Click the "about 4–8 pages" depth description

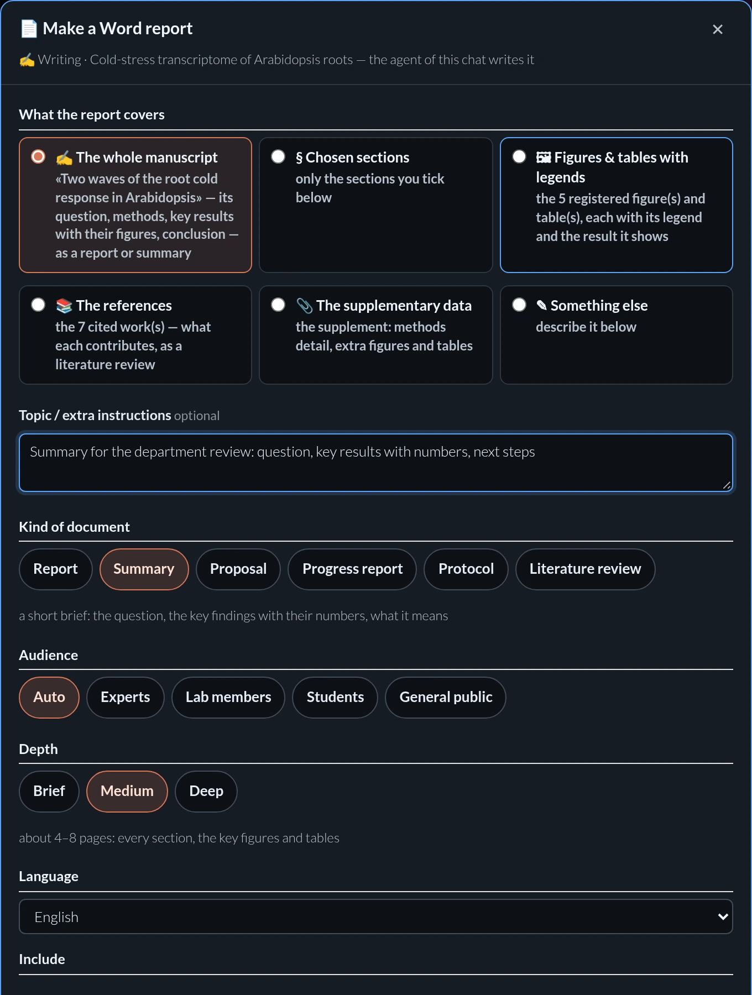point(179,838)
